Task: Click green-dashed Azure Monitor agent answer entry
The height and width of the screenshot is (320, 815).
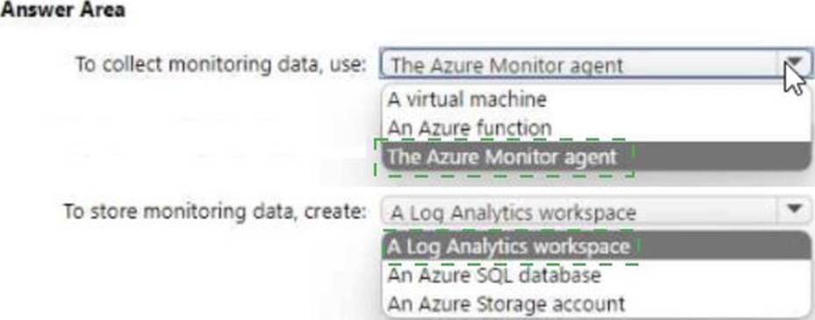Action: (x=502, y=156)
